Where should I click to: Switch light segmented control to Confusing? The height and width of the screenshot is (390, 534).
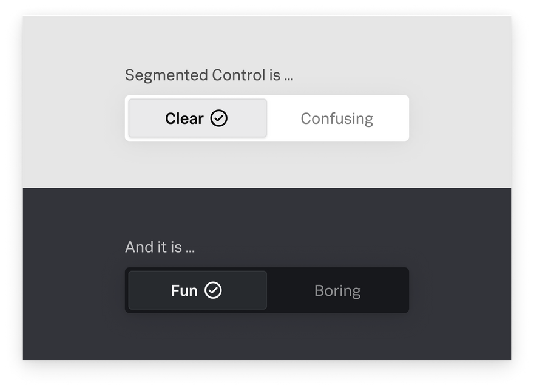(337, 118)
